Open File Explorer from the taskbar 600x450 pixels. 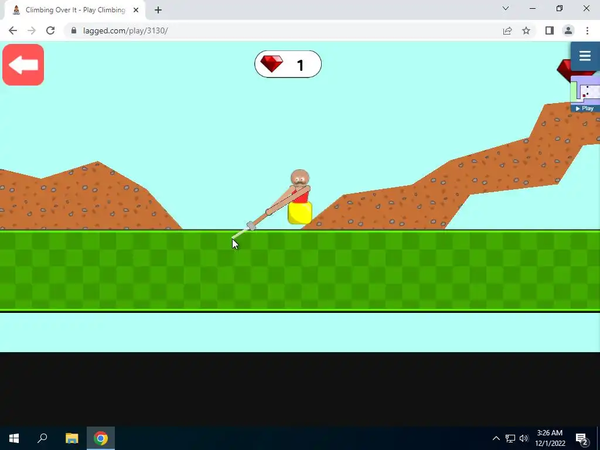point(71,438)
